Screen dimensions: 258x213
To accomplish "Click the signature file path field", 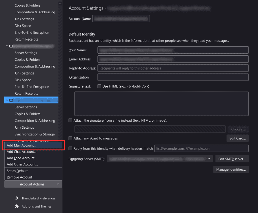I will pyautogui.click(x=150, y=129).
